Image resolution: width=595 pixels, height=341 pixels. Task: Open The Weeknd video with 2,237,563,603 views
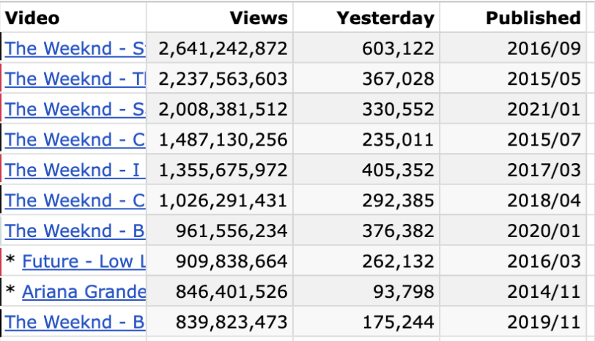(75, 79)
